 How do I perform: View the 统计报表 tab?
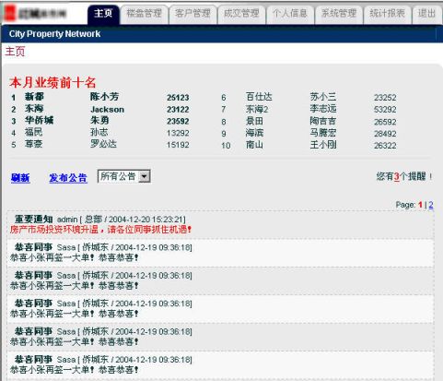(x=388, y=14)
